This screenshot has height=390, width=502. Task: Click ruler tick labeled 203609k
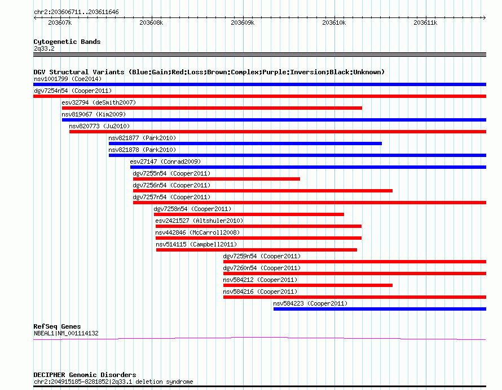(x=243, y=23)
